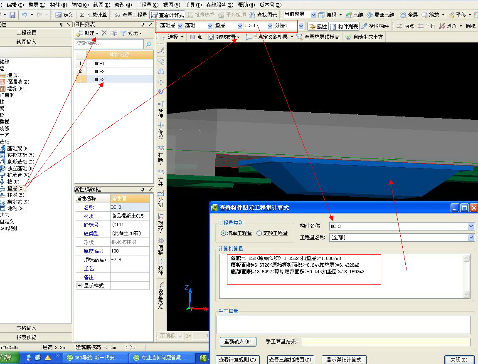Click the 查看计算规则 button
The image size is (478, 364).
tap(238, 359)
